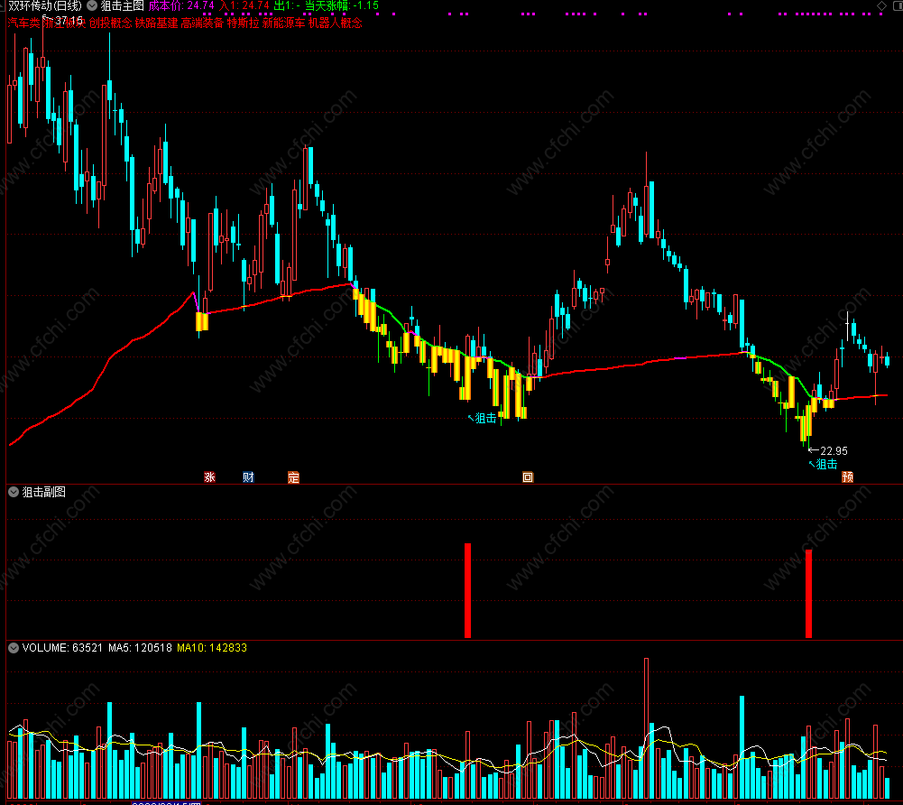Image resolution: width=903 pixels, height=805 pixels.
Task: Click the 定 marker icon
Action: (x=294, y=477)
